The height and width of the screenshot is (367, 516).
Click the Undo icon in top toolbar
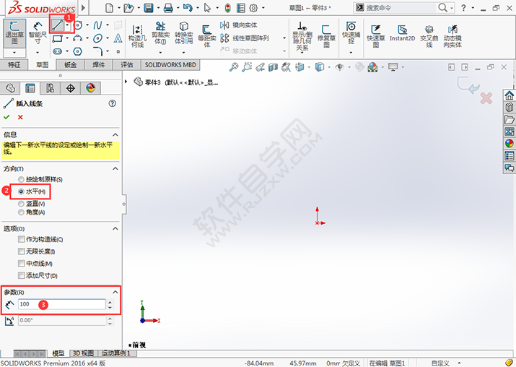[188, 7]
